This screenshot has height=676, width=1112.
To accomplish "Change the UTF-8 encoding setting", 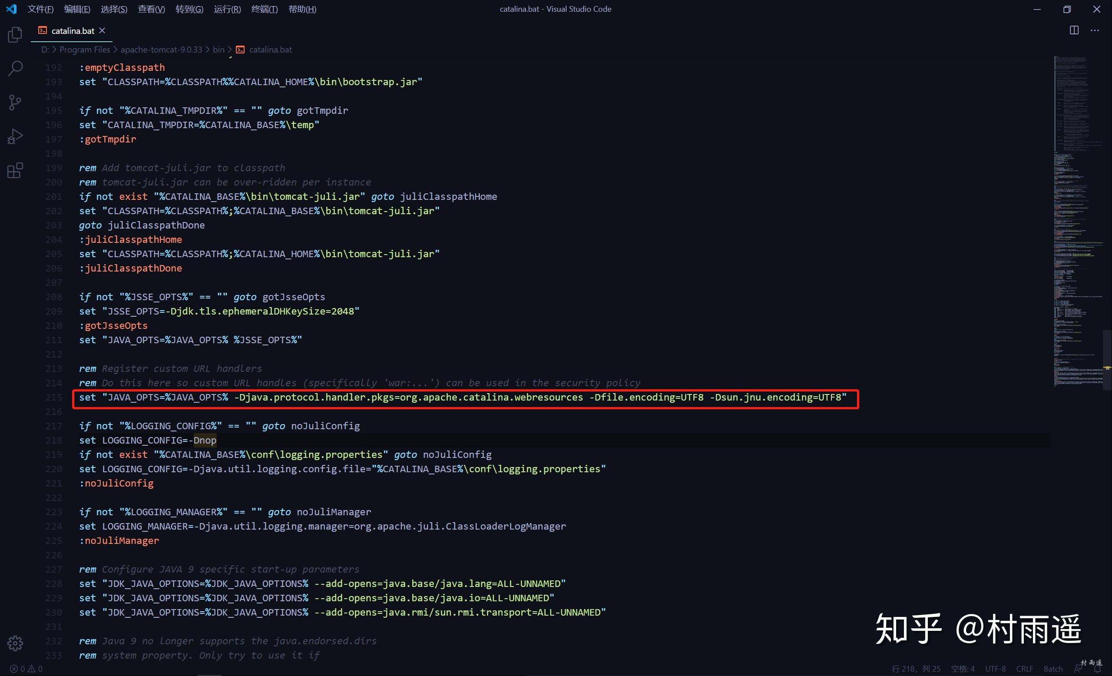I will point(995,668).
